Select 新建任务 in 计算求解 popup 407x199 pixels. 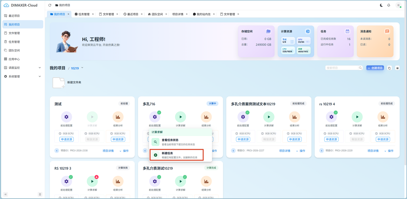tap(176, 155)
